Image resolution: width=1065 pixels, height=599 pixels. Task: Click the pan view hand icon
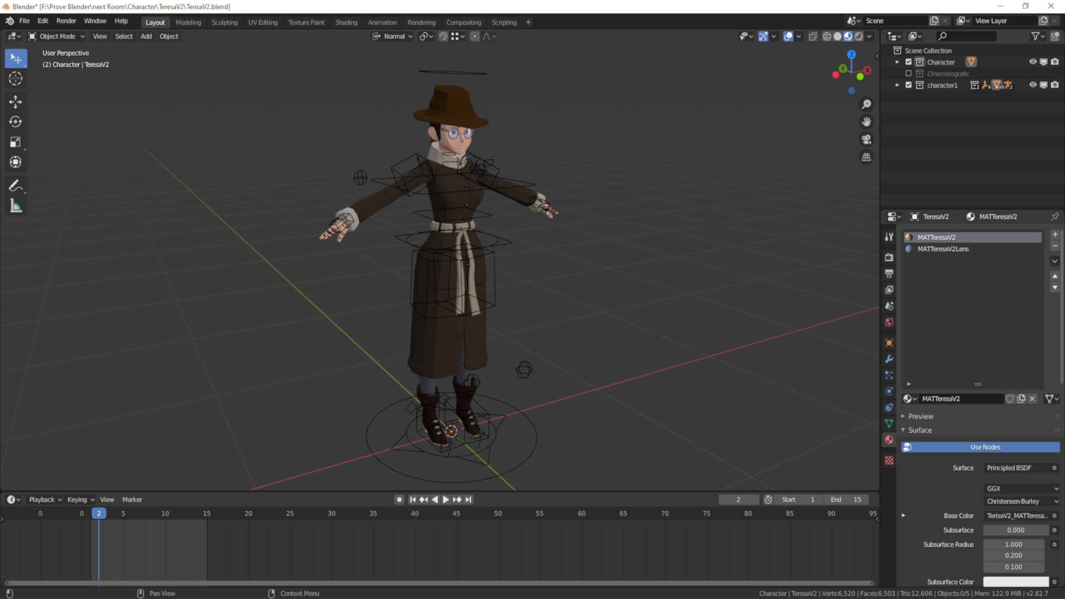(866, 122)
